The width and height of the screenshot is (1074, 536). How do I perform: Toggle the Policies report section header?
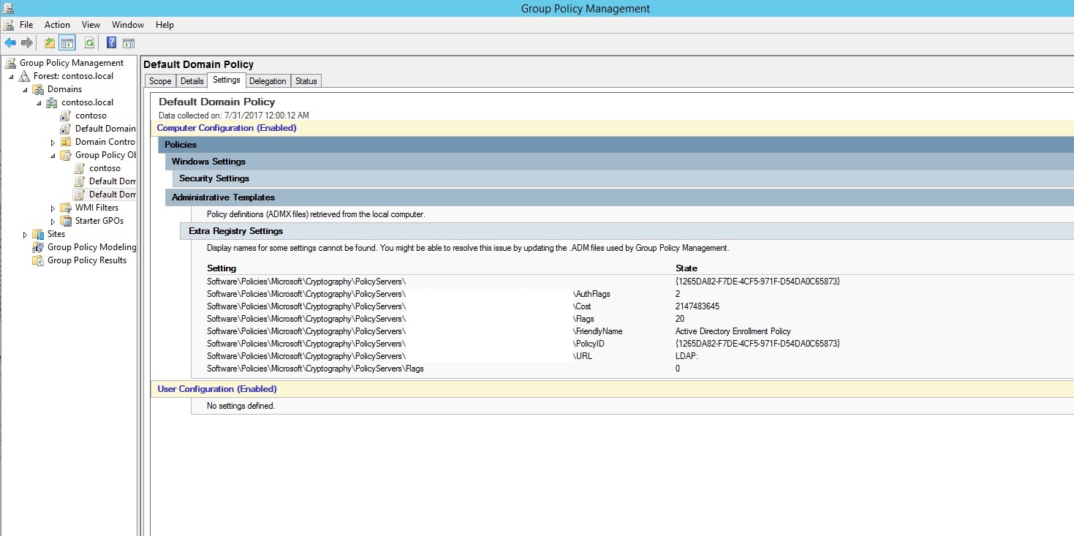(616, 145)
